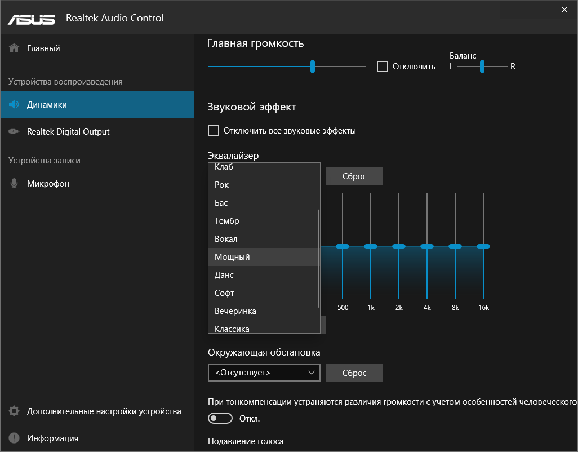The width and height of the screenshot is (578, 452).
Task: Tick the Отключить mute checkbox
Action: 383,67
